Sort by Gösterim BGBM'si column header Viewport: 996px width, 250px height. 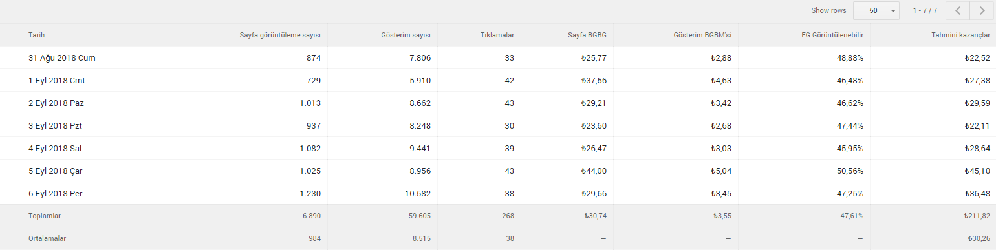(702, 35)
